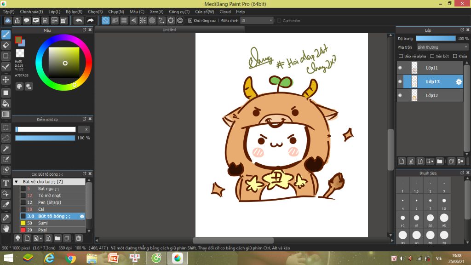471x265 pixels.
Task: Select the rectangular Select tool
Action: [x=6, y=127]
